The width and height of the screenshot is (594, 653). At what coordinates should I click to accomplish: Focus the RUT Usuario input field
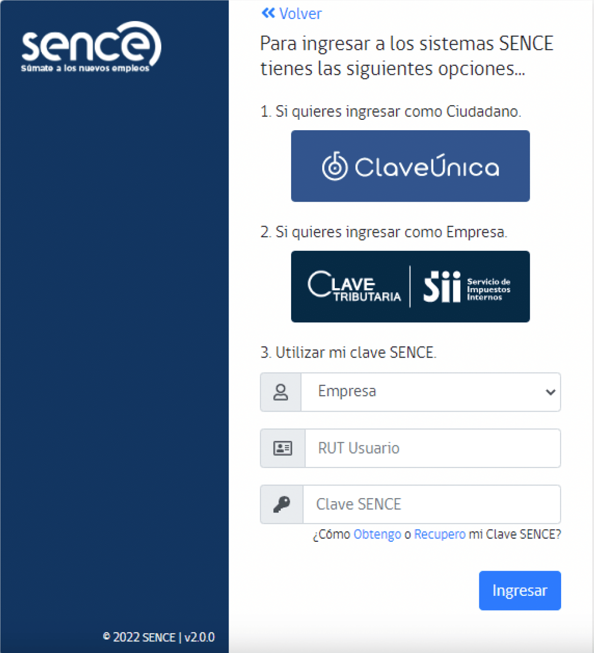tap(433, 448)
